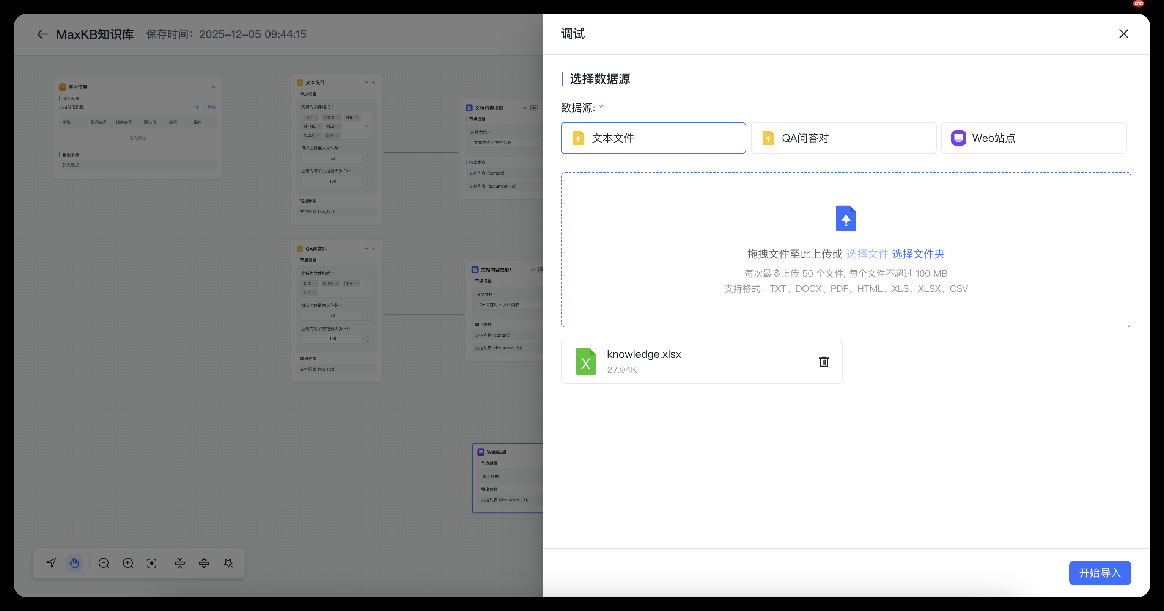Switch data source to Web站点
The width and height of the screenshot is (1164, 611).
[1034, 138]
